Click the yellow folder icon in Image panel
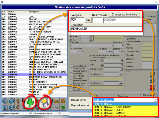Screen dimensions: 159x118 [x=152, y=74]
